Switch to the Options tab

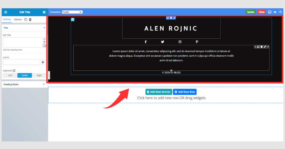[x=18, y=19]
